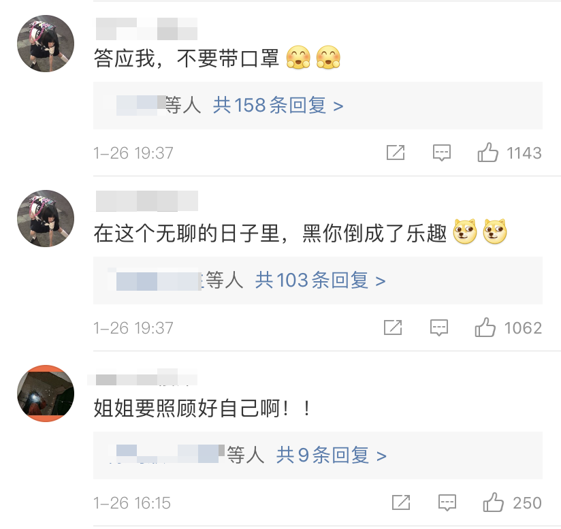The width and height of the screenshot is (561, 529).
Task: Expand the 共9条回复 replies
Action: pyautogui.click(x=332, y=455)
